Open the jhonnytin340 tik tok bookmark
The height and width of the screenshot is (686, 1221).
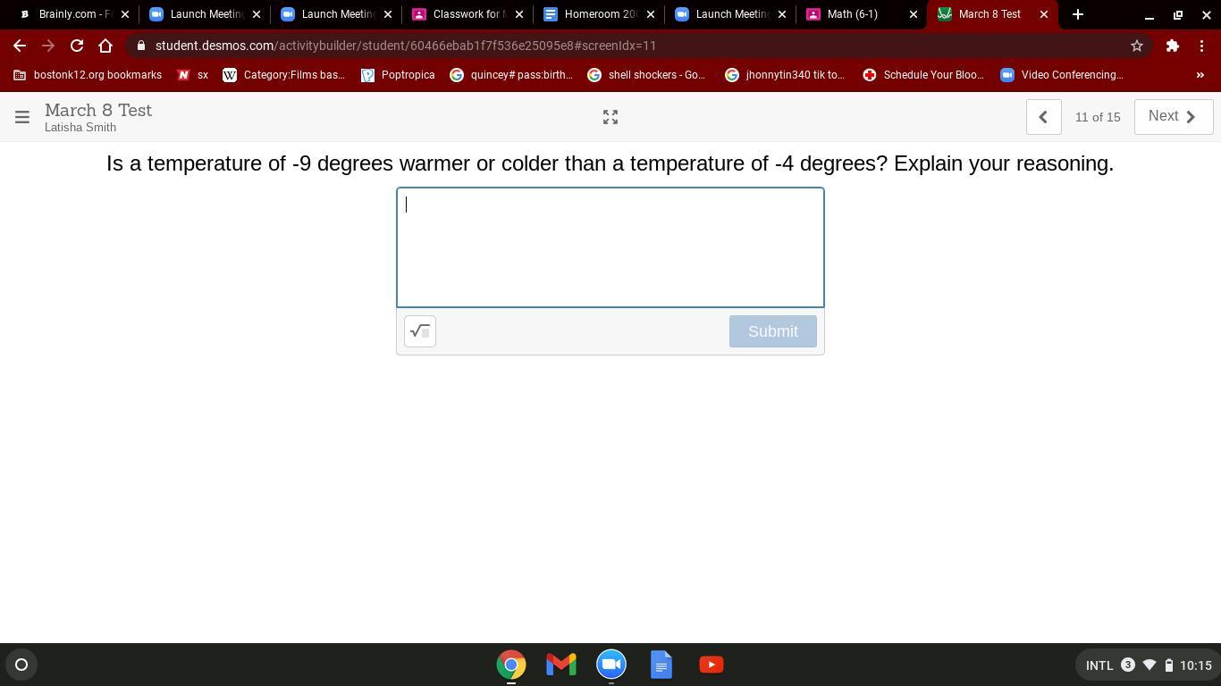click(x=785, y=75)
